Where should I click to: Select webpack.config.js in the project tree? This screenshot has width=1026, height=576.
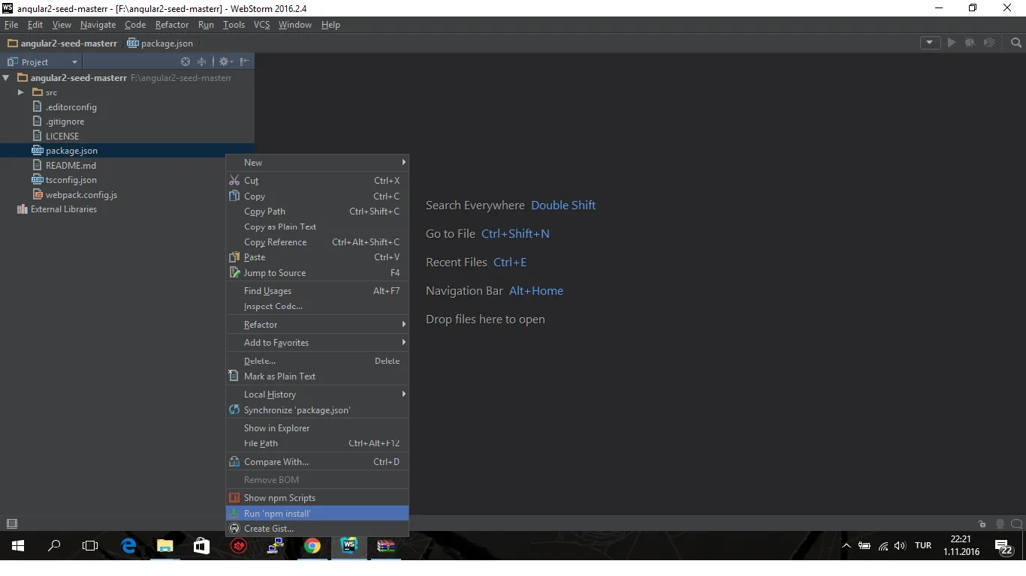81,195
